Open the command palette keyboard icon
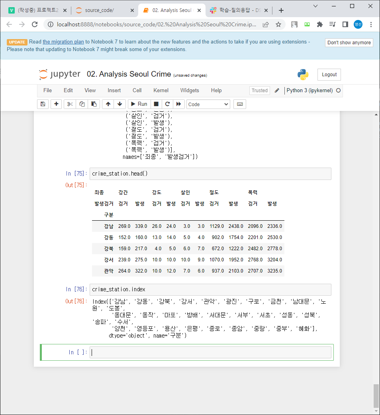This screenshot has width=380, height=415. [x=240, y=104]
